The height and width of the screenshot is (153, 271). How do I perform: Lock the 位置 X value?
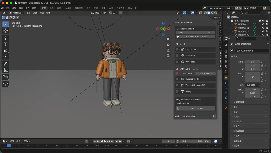tap(262, 62)
